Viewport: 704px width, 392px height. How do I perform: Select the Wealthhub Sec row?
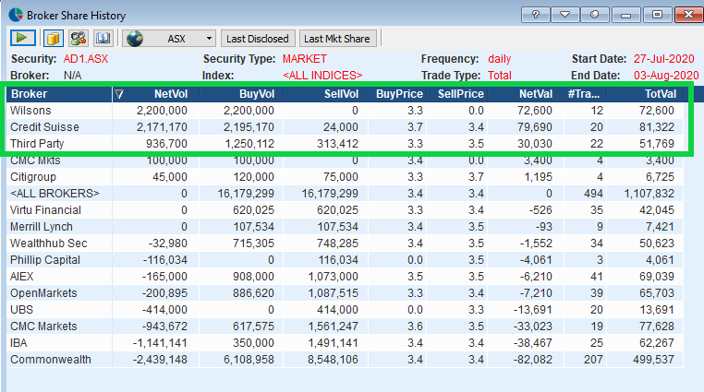[345, 243]
